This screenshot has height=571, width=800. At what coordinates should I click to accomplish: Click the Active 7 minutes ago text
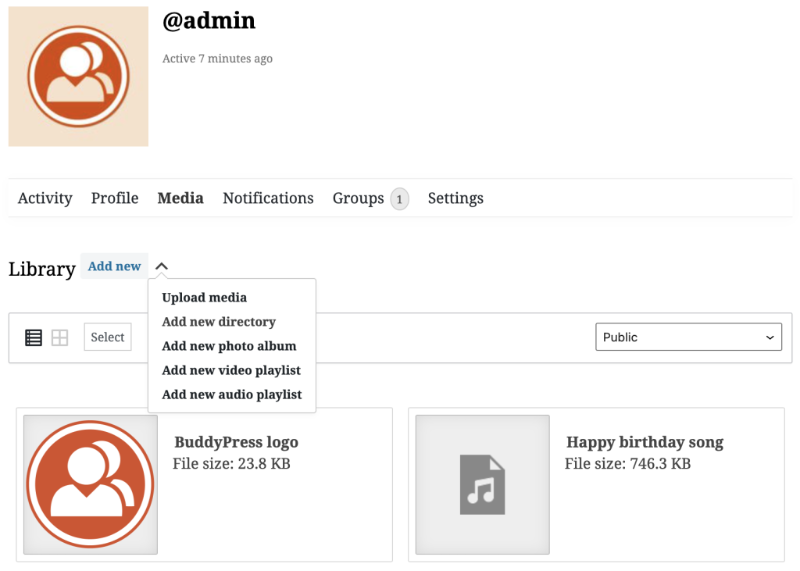click(217, 59)
